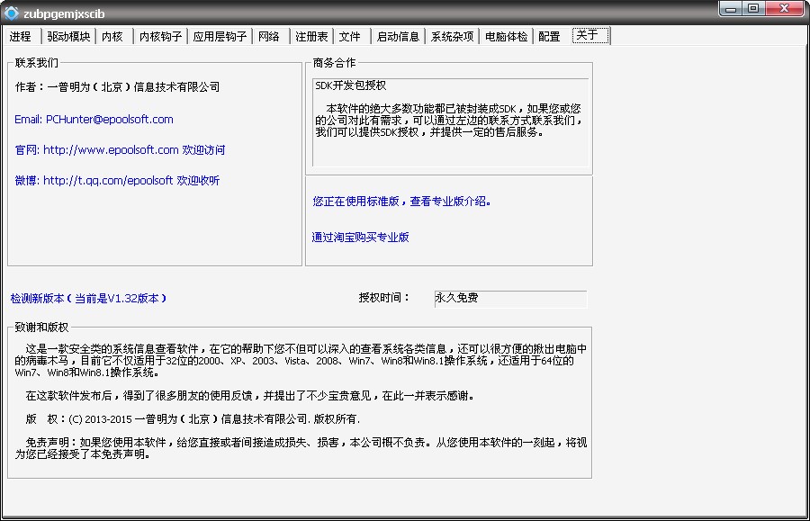The image size is (810, 521).
Task: Check for new version link 检测新版本
Action: [88, 298]
